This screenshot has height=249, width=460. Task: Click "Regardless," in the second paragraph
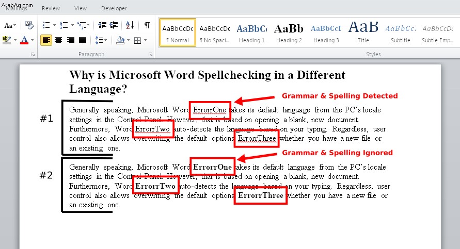coord(355,186)
